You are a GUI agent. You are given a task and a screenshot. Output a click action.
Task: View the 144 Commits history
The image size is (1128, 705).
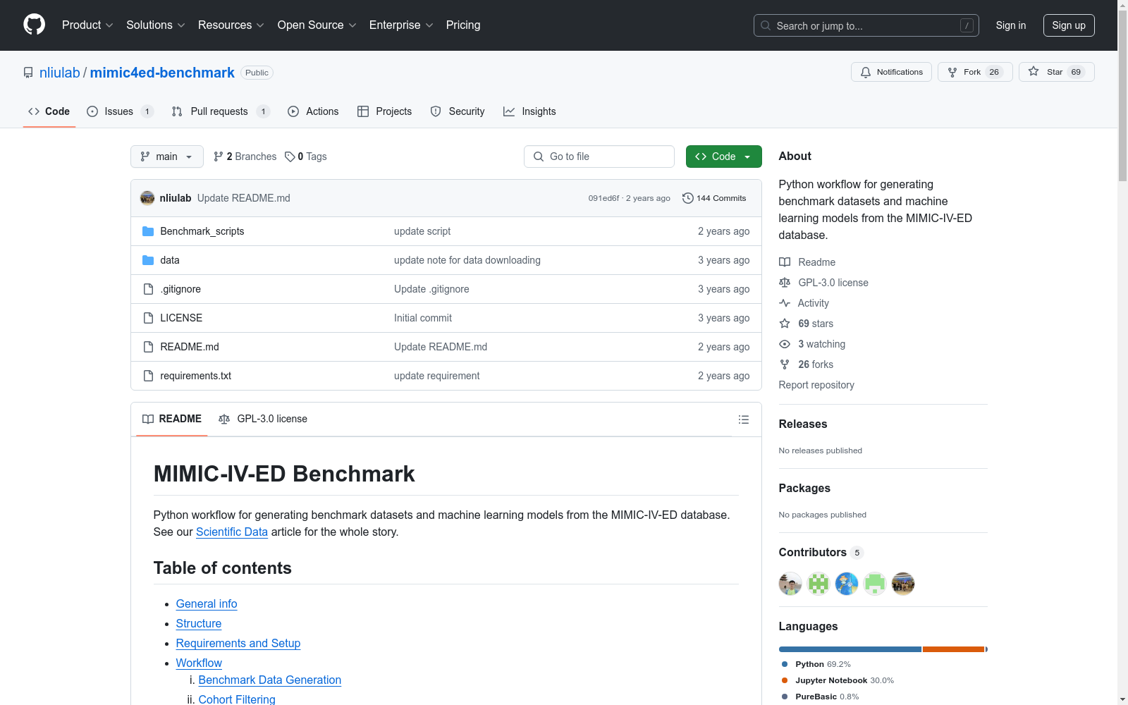point(714,198)
